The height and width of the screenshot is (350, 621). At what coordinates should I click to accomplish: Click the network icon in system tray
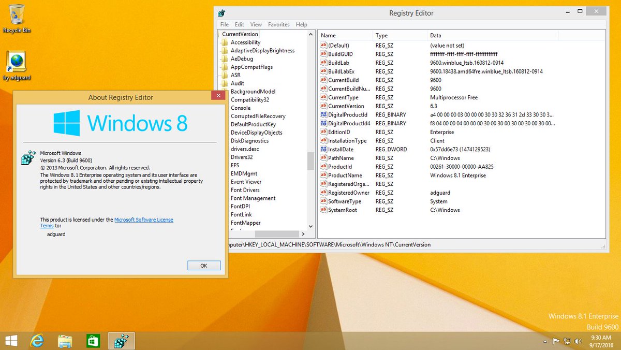point(567,341)
